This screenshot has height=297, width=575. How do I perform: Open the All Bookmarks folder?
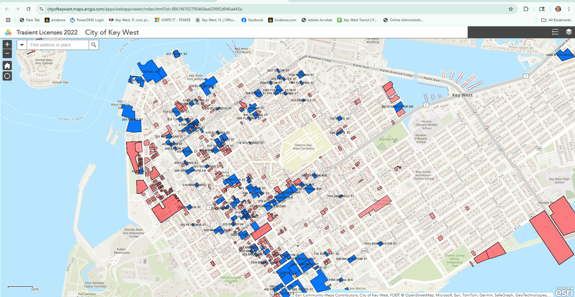(556, 20)
